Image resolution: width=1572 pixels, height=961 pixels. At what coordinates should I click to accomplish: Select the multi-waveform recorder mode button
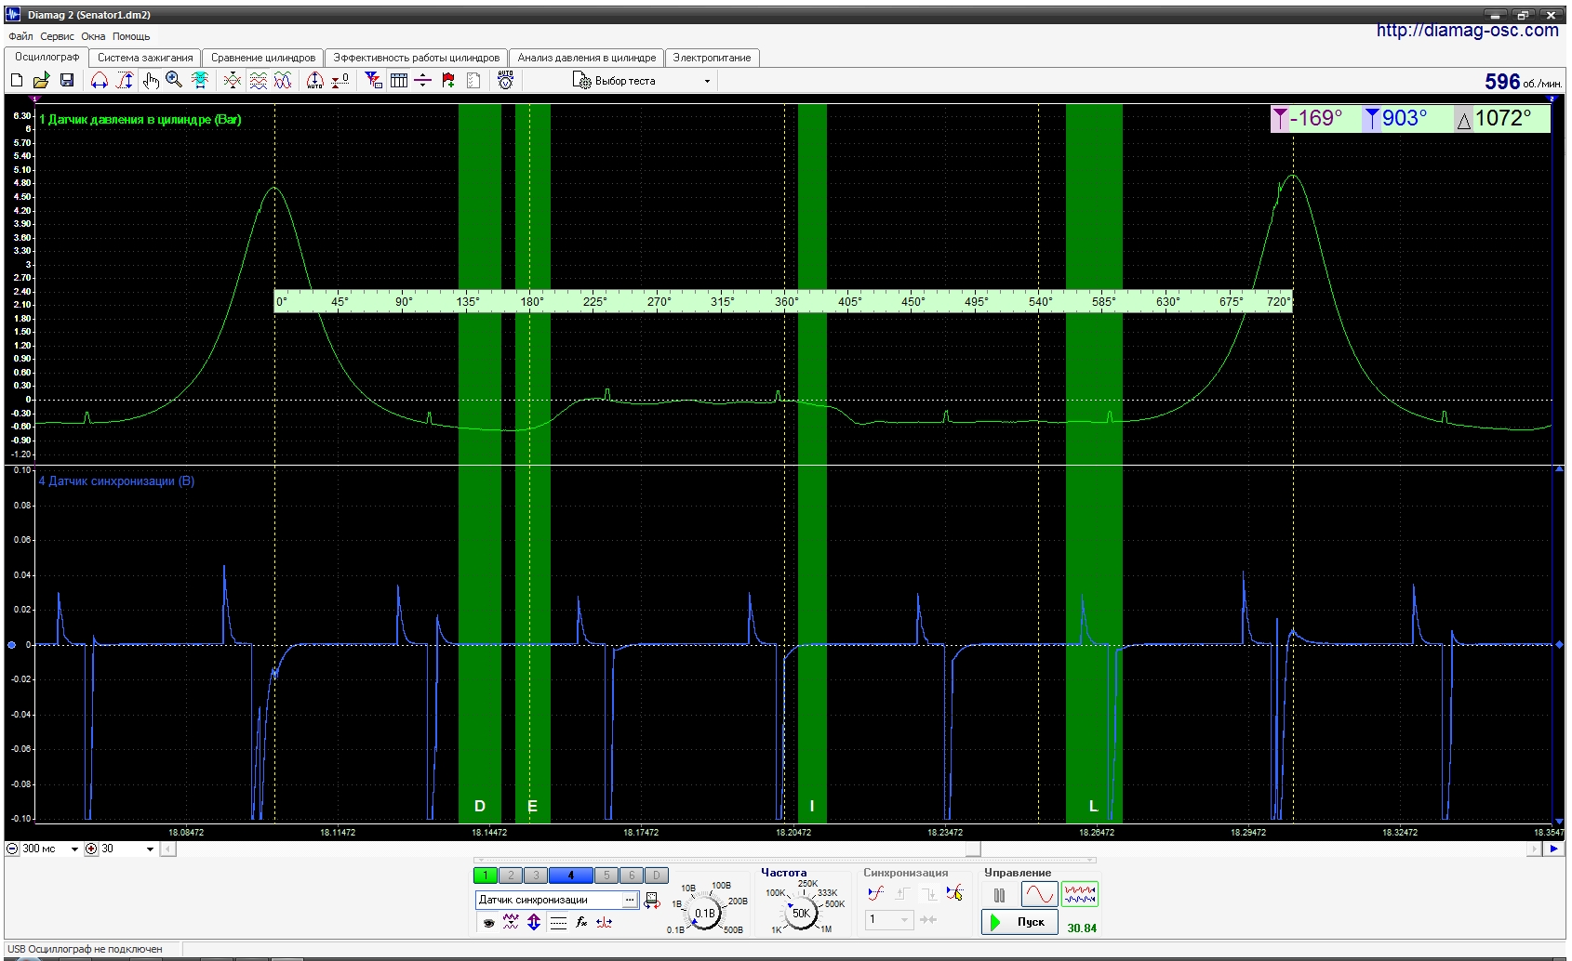pos(1080,895)
